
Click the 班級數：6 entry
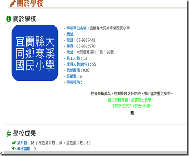tap(74, 76)
